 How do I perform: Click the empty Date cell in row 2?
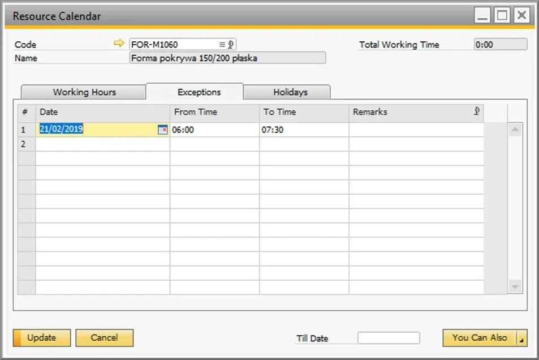[x=103, y=144]
